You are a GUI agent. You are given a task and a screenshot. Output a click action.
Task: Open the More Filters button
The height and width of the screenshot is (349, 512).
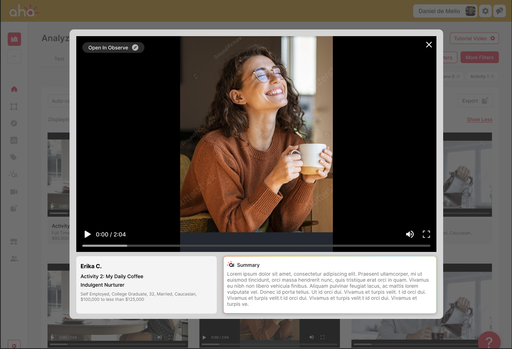480,57
